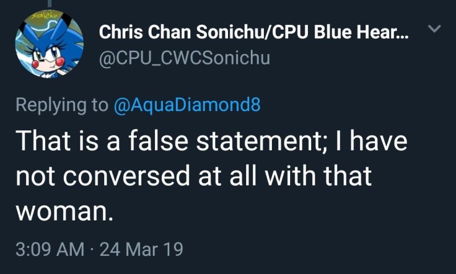Tap the phrase "with that" in the tweet

pyautogui.click(x=315, y=177)
